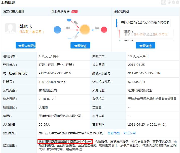Click 经营状态 value 存续（在营、开业、在册）

click(56, 65)
